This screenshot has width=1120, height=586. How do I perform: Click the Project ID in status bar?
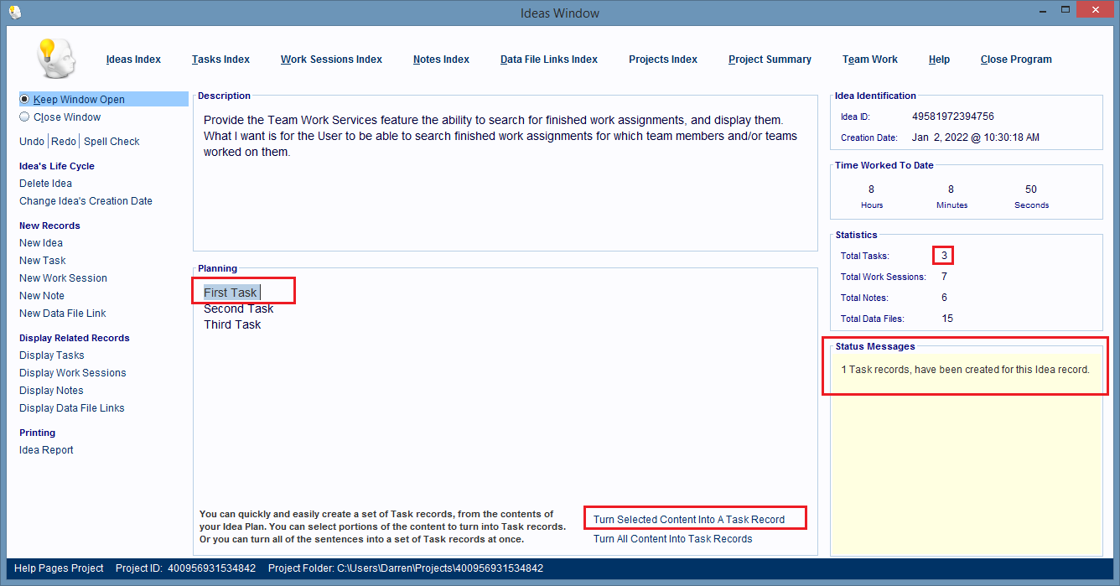[x=185, y=568]
